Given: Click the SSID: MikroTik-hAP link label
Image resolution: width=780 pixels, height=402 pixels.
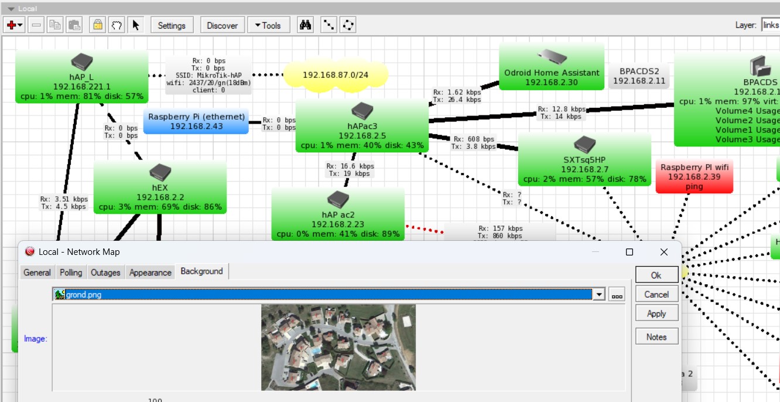Looking at the screenshot, I should (x=209, y=75).
